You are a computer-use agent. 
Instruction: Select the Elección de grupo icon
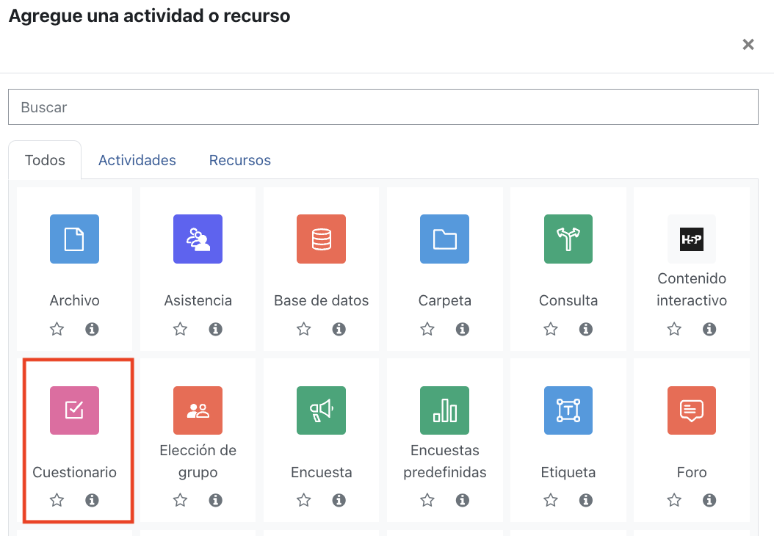(x=198, y=410)
